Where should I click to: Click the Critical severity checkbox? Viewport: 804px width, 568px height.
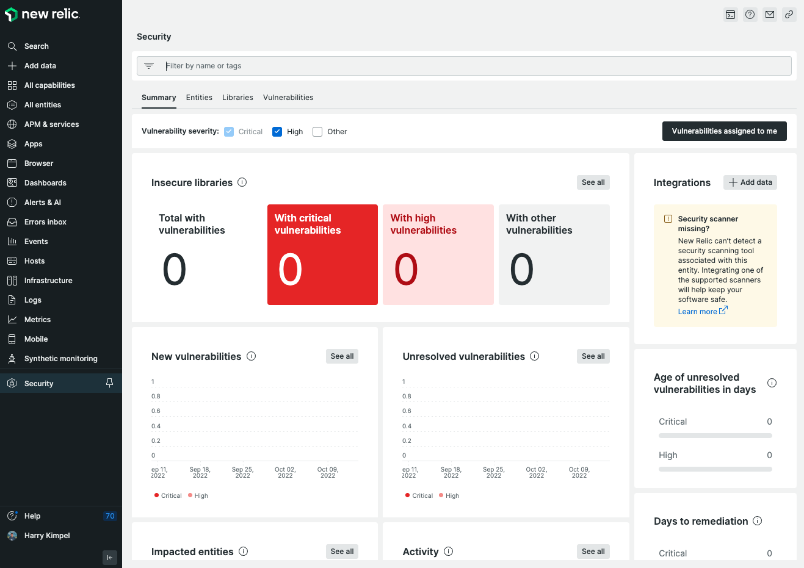click(228, 131)
